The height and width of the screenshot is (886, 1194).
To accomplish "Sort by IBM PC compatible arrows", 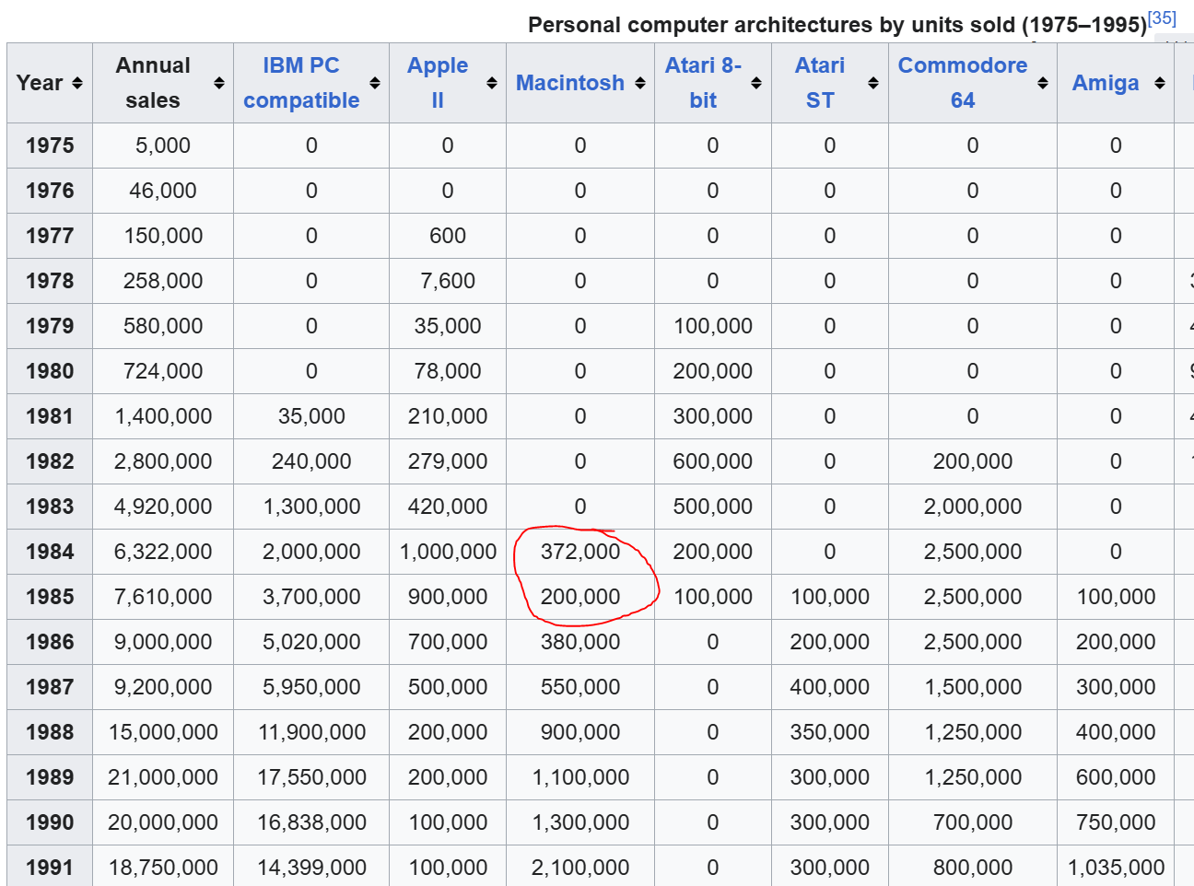I will [x=375, y=83].
